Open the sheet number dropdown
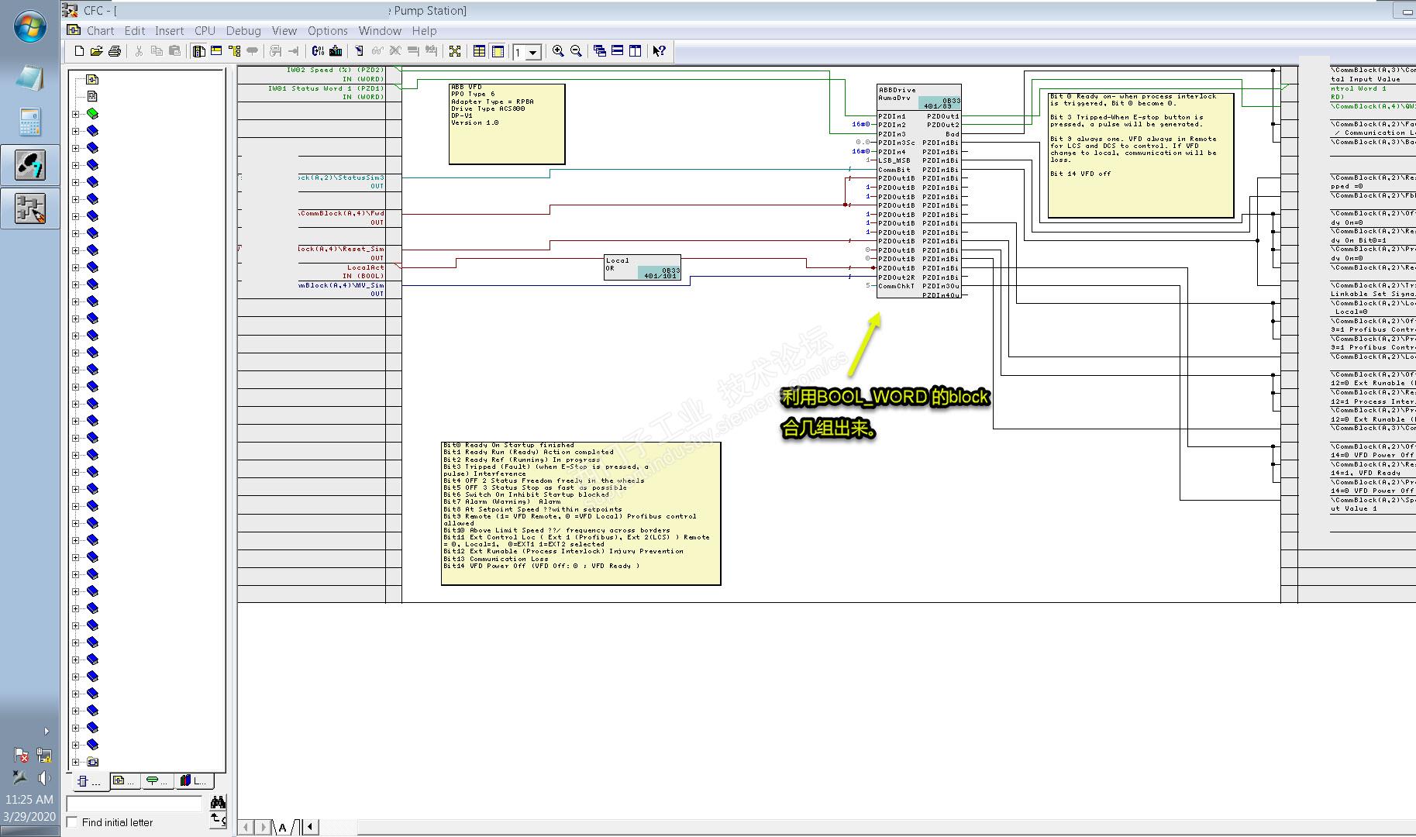This screenshot has height=837, width=1416. tap(533, 53)
